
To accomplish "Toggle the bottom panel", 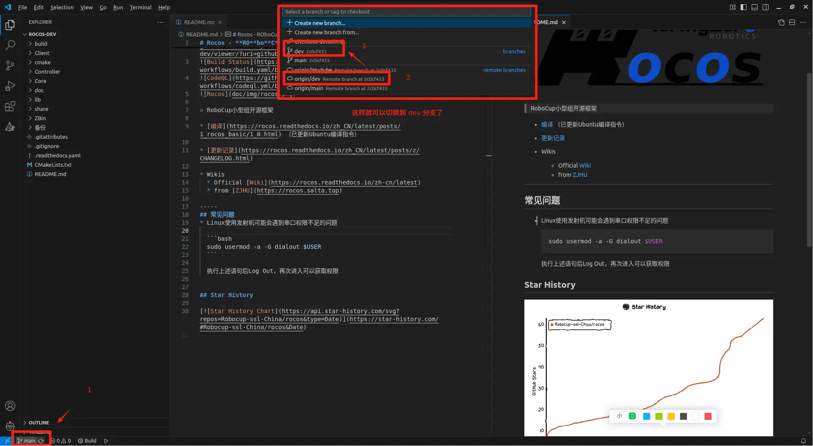I will pyautogui.click(x=755, y=7).
